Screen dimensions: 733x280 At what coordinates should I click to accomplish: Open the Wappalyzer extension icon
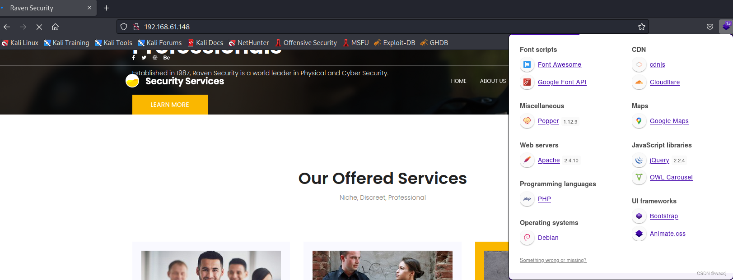726,27
